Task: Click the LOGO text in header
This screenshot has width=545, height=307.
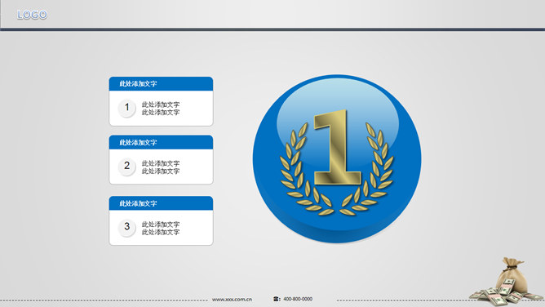Action: pos(32,15)
